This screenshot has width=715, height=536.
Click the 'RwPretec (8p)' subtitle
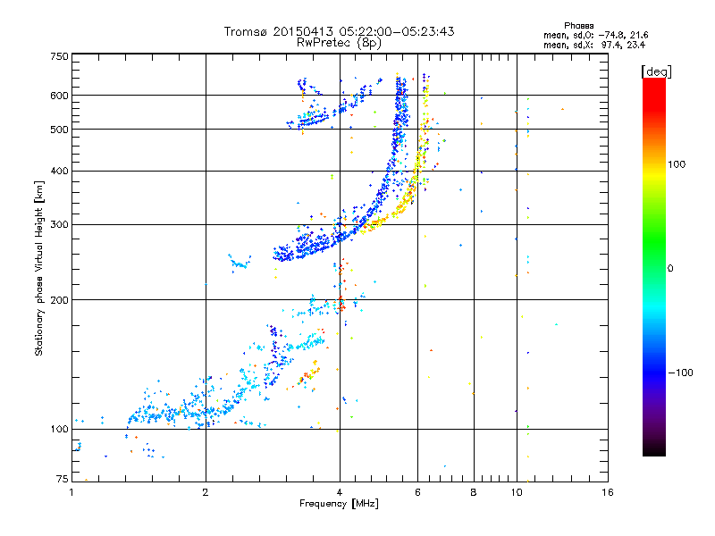pyautogui.click(x=339, y=43)
